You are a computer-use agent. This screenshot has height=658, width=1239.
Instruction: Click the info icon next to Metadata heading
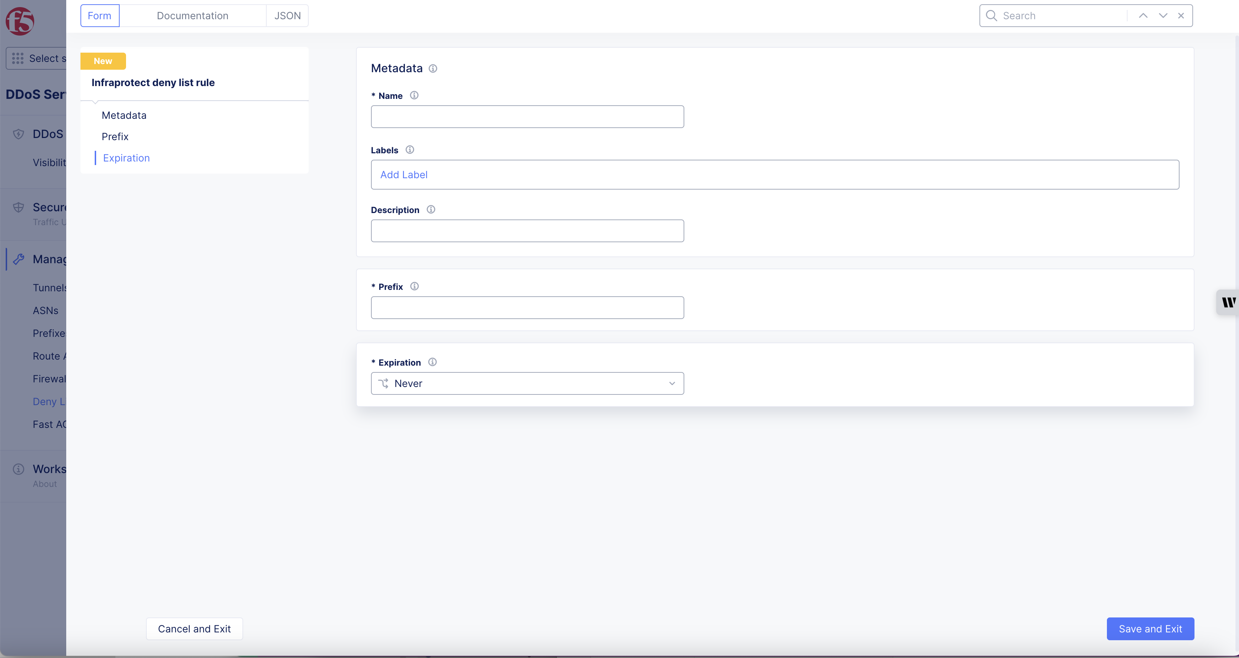[433, 69]
